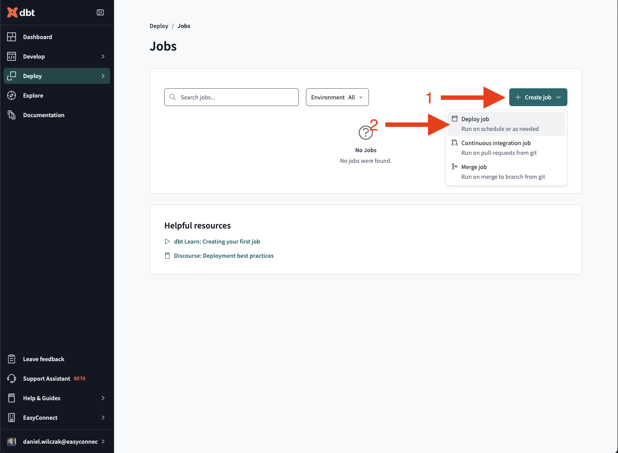The height and width of the screenshot is (453, 618).
Task: Click 'Run on schedule or as needed' description
Action: (500, 129)
